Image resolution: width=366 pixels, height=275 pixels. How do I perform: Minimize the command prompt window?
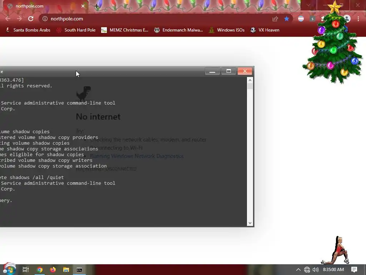[x=212, y=71]
